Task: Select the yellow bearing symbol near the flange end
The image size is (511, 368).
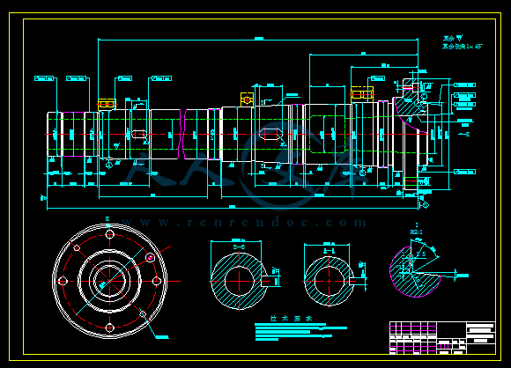Action: 362,95
